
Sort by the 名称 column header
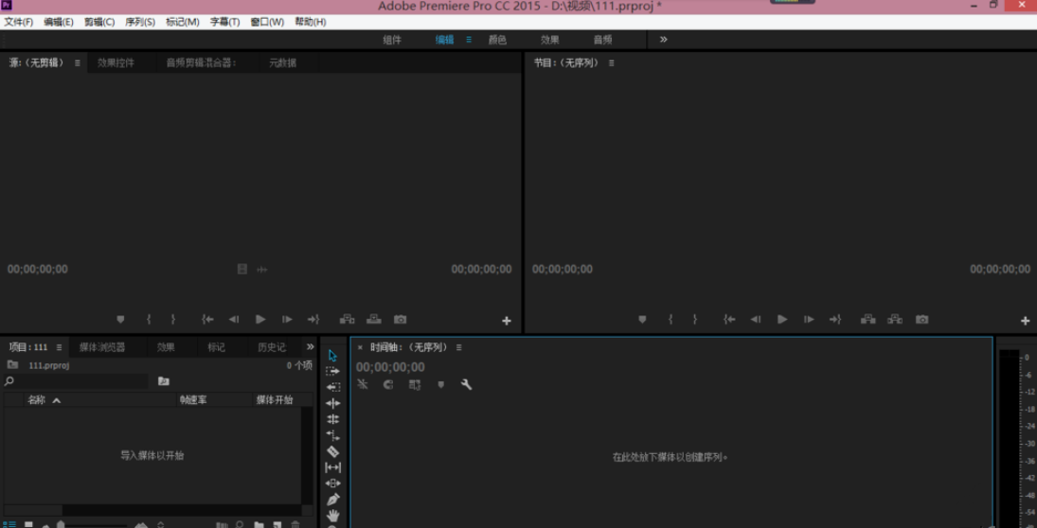click(37, 400)
